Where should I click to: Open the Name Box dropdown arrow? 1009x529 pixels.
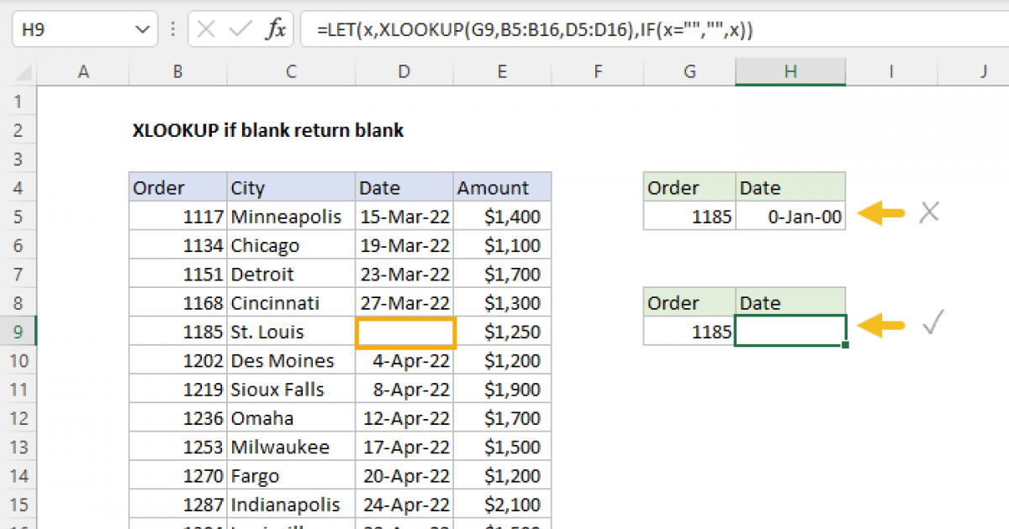[x=140, y=30]
